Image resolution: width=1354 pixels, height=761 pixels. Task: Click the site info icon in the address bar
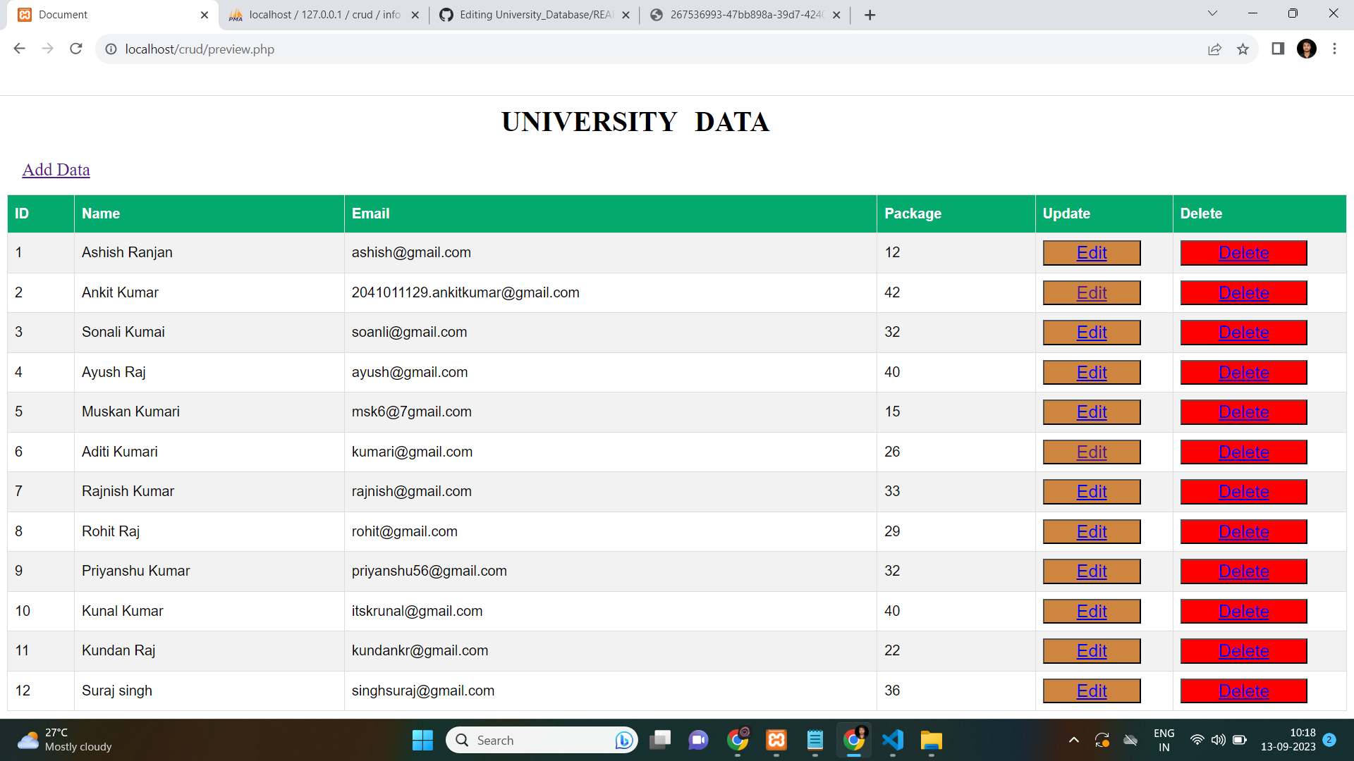pos(111,49)
